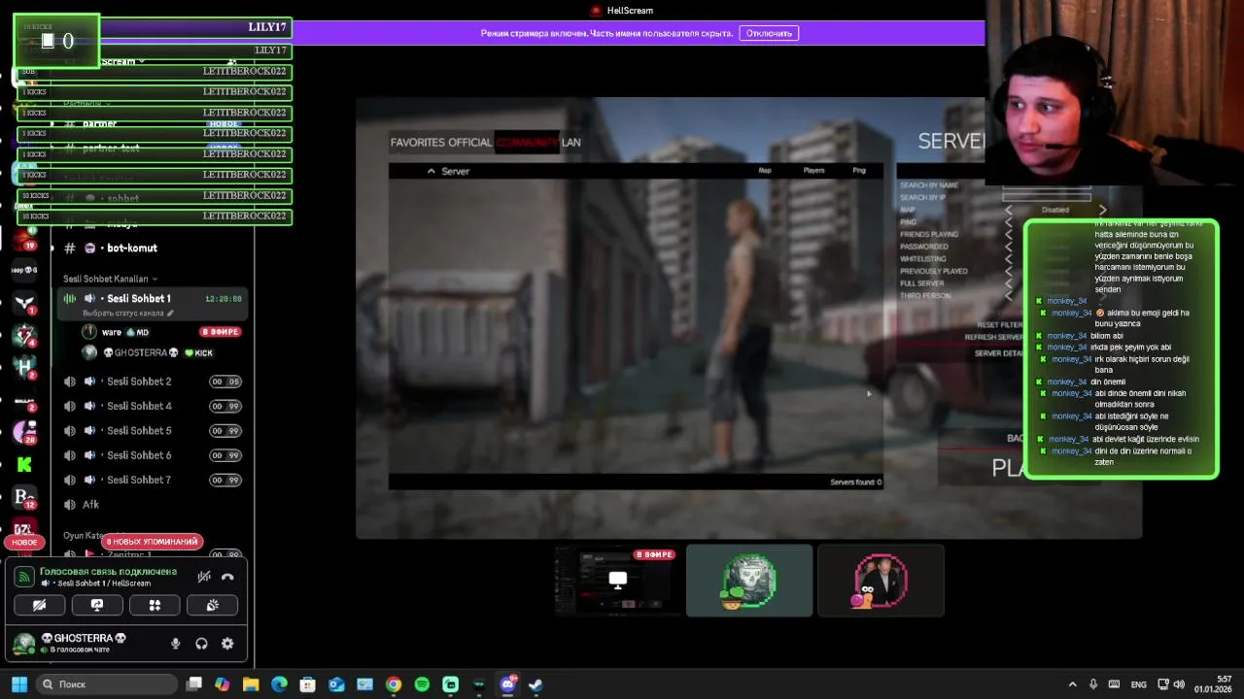Open FAVORITES tab in game server browser
This screenshot has height=699, width=1244.
click(419, 143)
